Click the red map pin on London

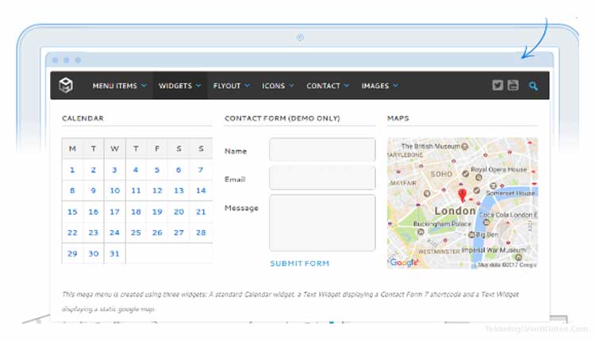tap(462, 195)
